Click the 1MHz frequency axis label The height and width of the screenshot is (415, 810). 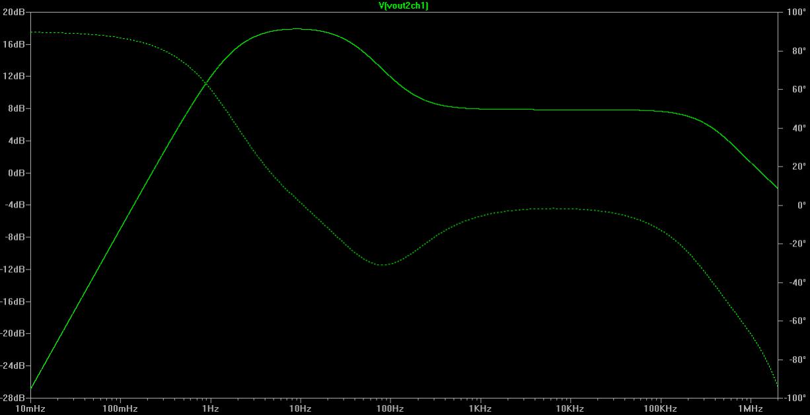click(x=751, y=409)
